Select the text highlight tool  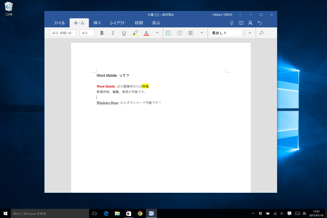point(135,33)
